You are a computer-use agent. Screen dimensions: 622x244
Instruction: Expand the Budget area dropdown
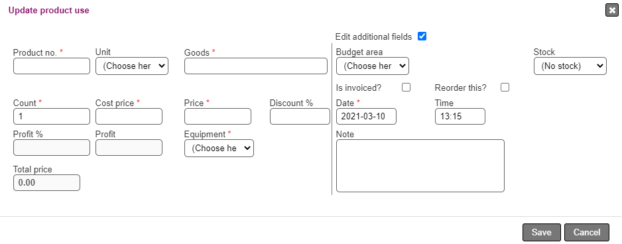point(373,66)
